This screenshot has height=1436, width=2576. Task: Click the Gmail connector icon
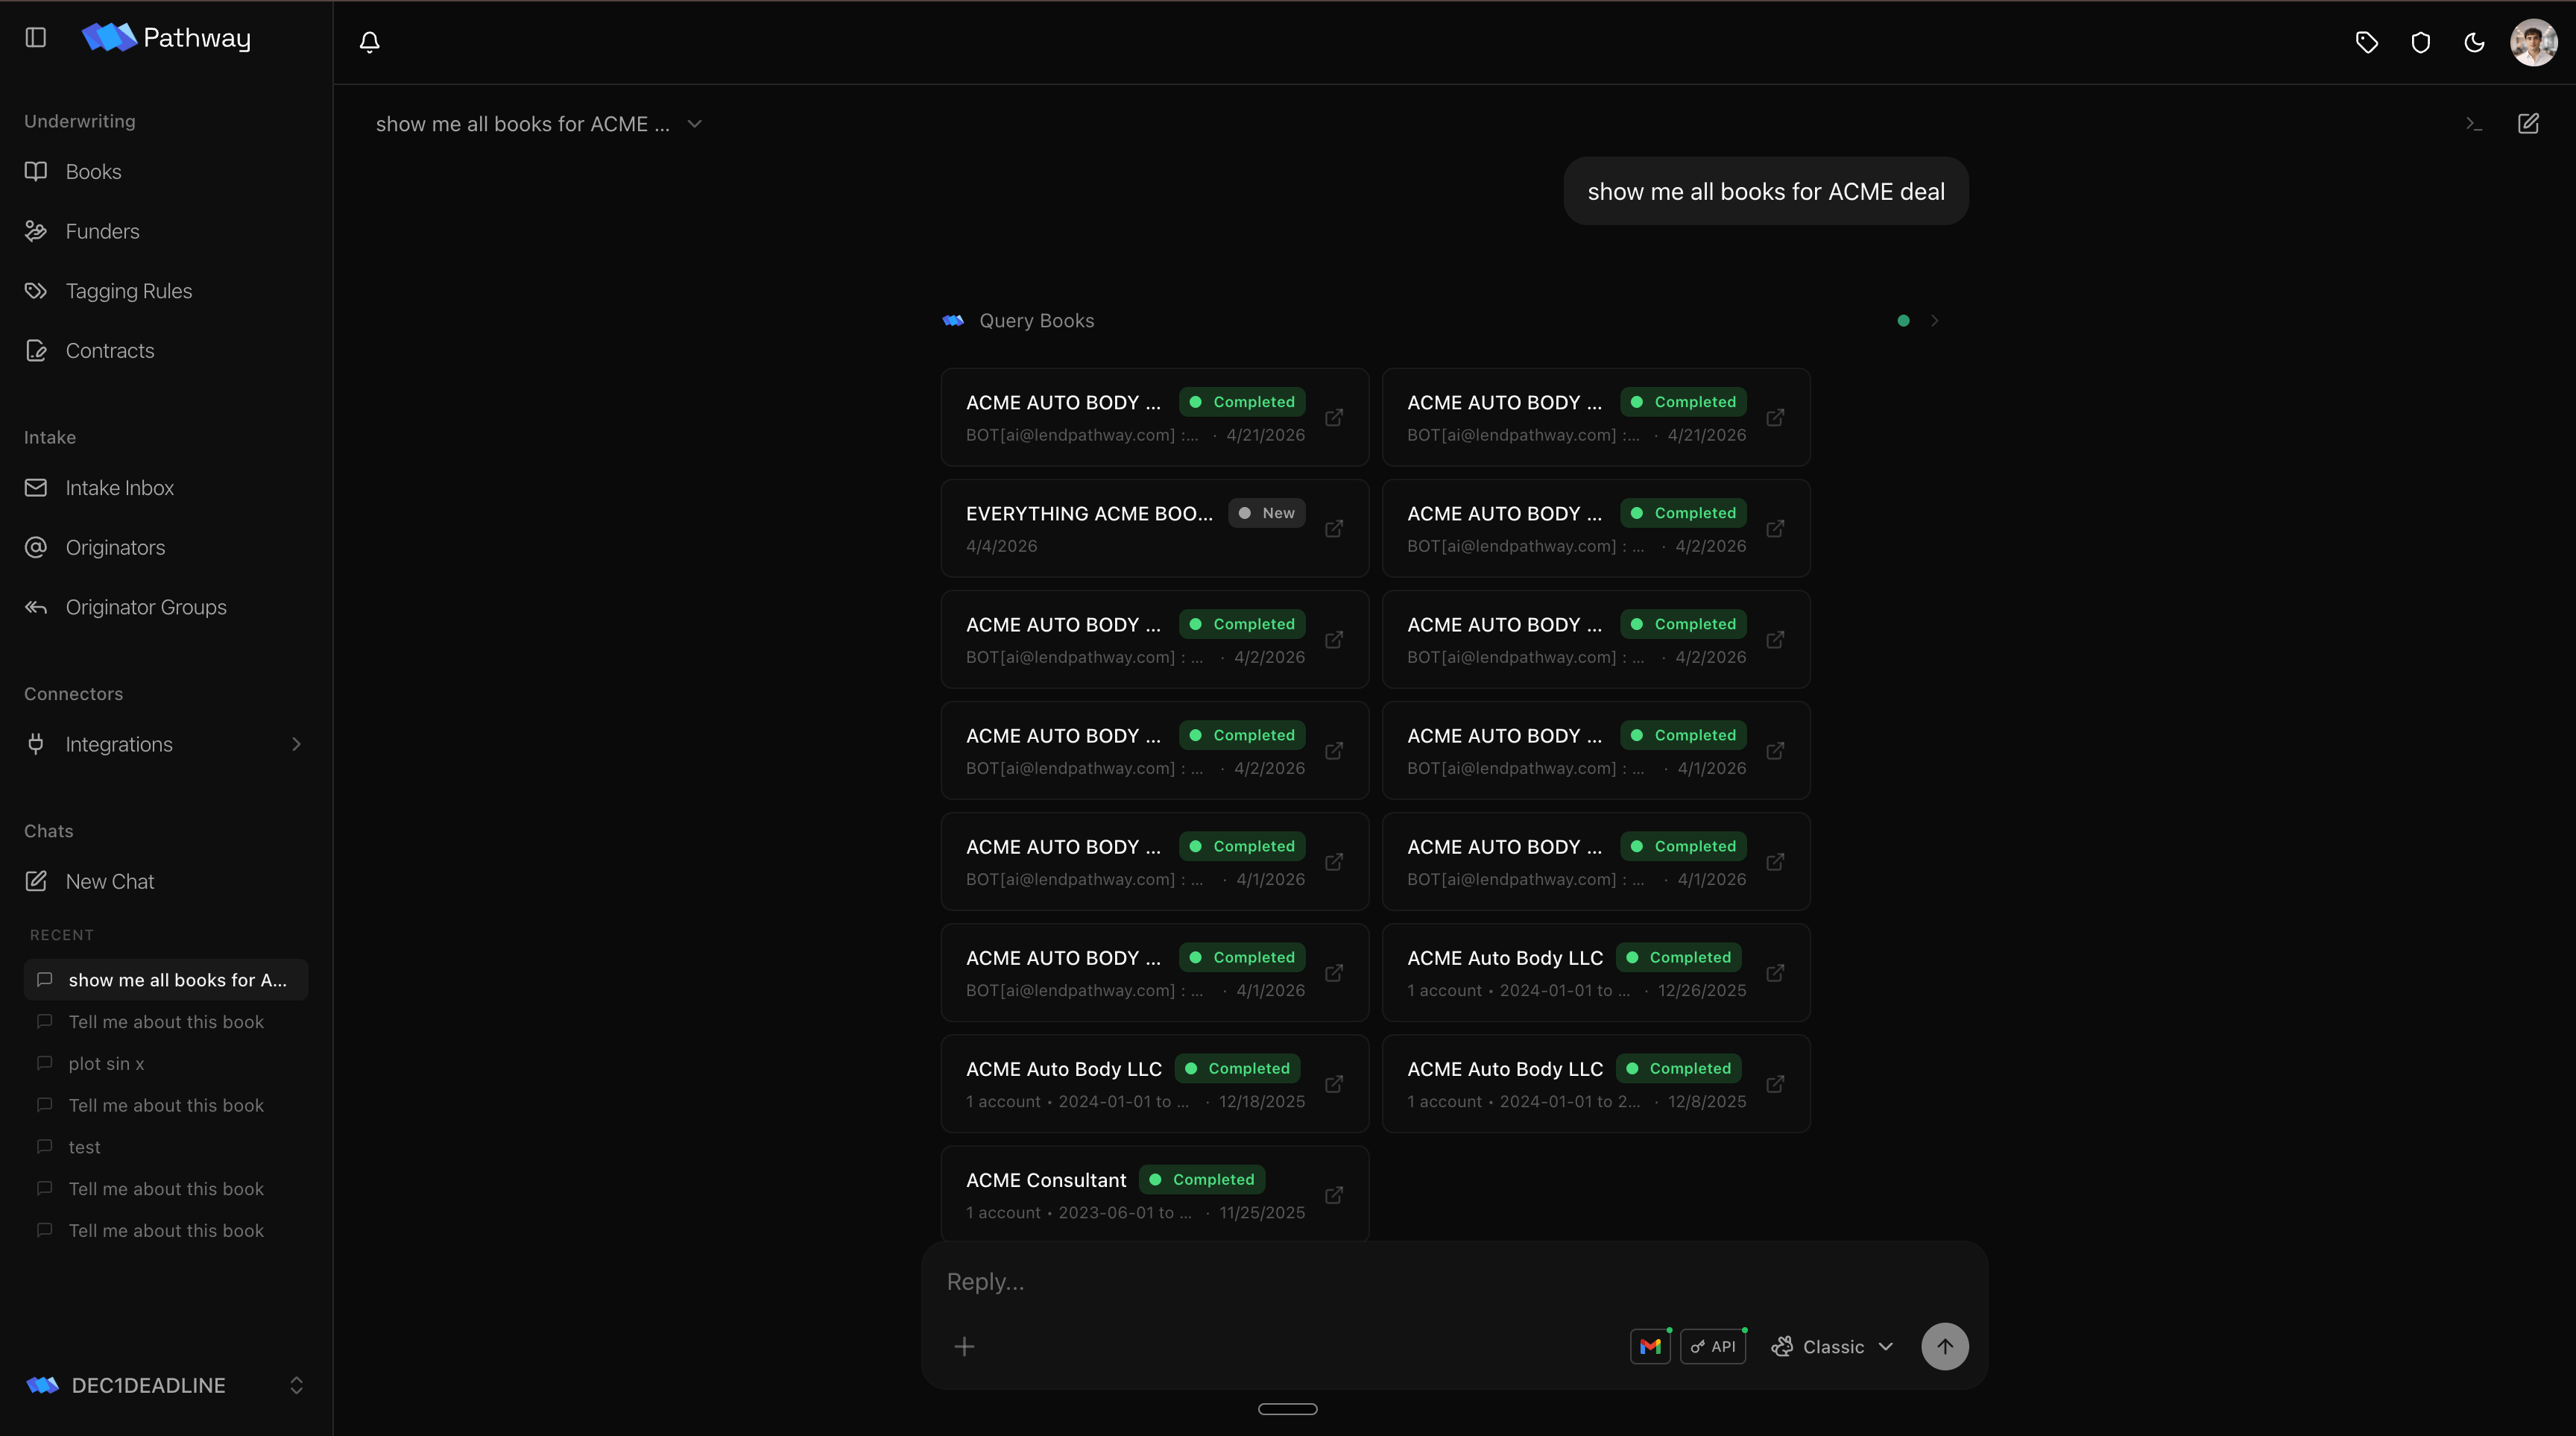pyautogui.click(x=1650, y=1347)
